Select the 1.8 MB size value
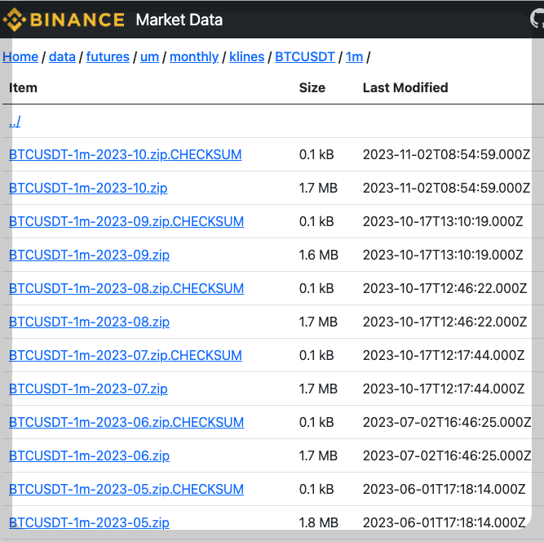Screen dimensions: 544x542 tap(319, 523)
